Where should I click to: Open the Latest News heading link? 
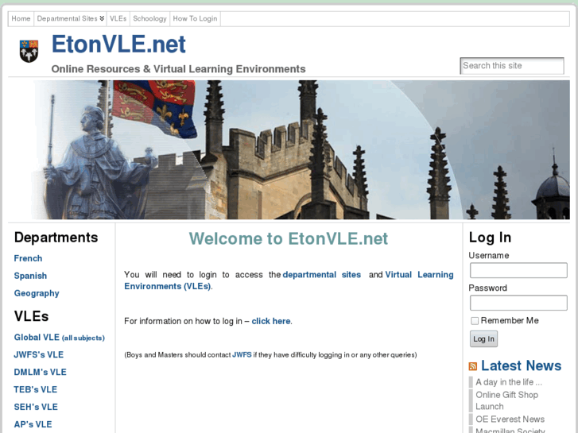521,366
